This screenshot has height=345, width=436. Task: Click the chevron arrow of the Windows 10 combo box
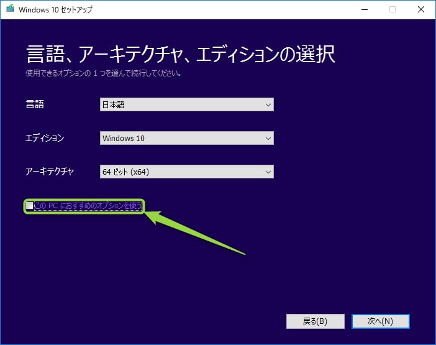point(268,138)
